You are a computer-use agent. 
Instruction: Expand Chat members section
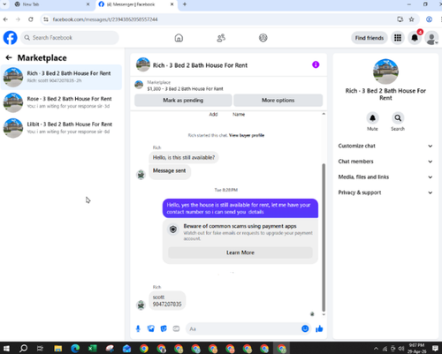385,162
